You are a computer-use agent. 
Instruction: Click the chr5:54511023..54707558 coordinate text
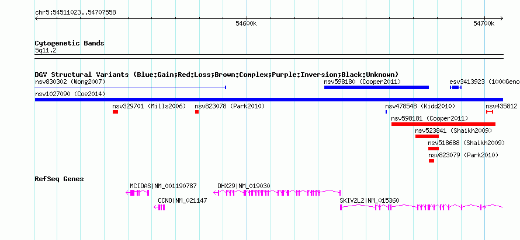click(x=75, y=13)
